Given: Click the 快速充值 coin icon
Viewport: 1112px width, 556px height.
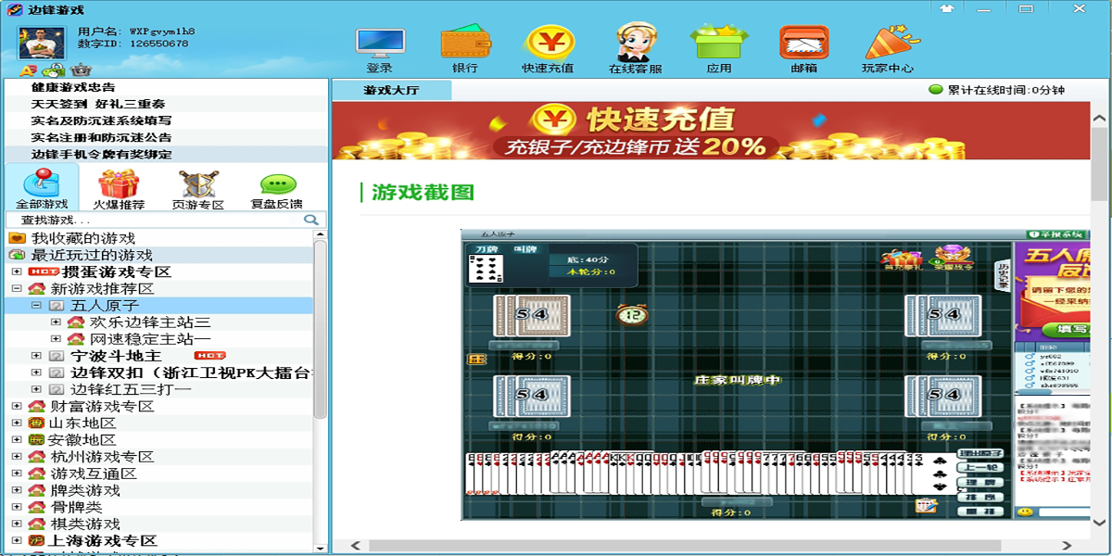Looking at the screenshot, I should (549, 43).
